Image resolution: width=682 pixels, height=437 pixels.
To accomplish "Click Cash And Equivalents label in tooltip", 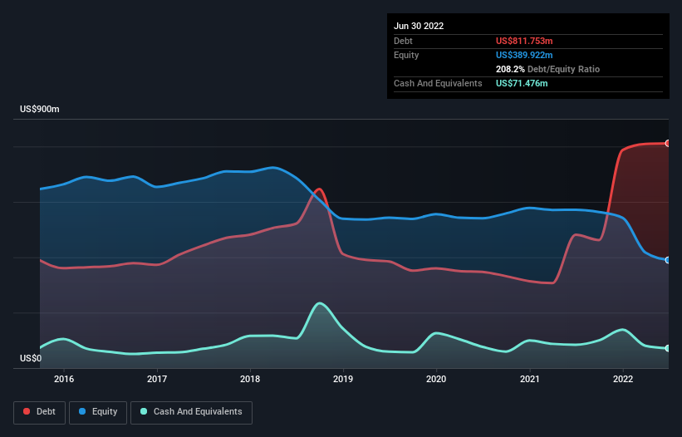I will coord(438,83).
